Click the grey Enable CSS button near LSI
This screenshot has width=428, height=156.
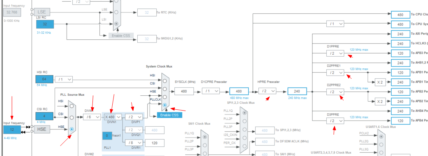pos(121,36)
